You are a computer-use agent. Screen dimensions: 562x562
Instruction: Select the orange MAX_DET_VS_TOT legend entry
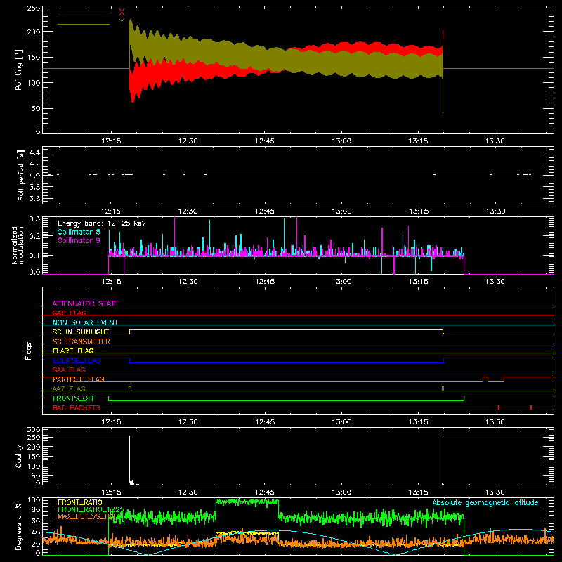(88, 516)
